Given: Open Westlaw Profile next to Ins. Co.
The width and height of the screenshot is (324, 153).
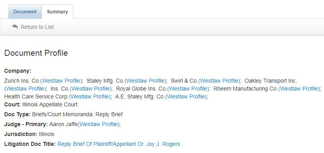Looking at the screenshot, I should pyautogui.click(x=91, y=89).
